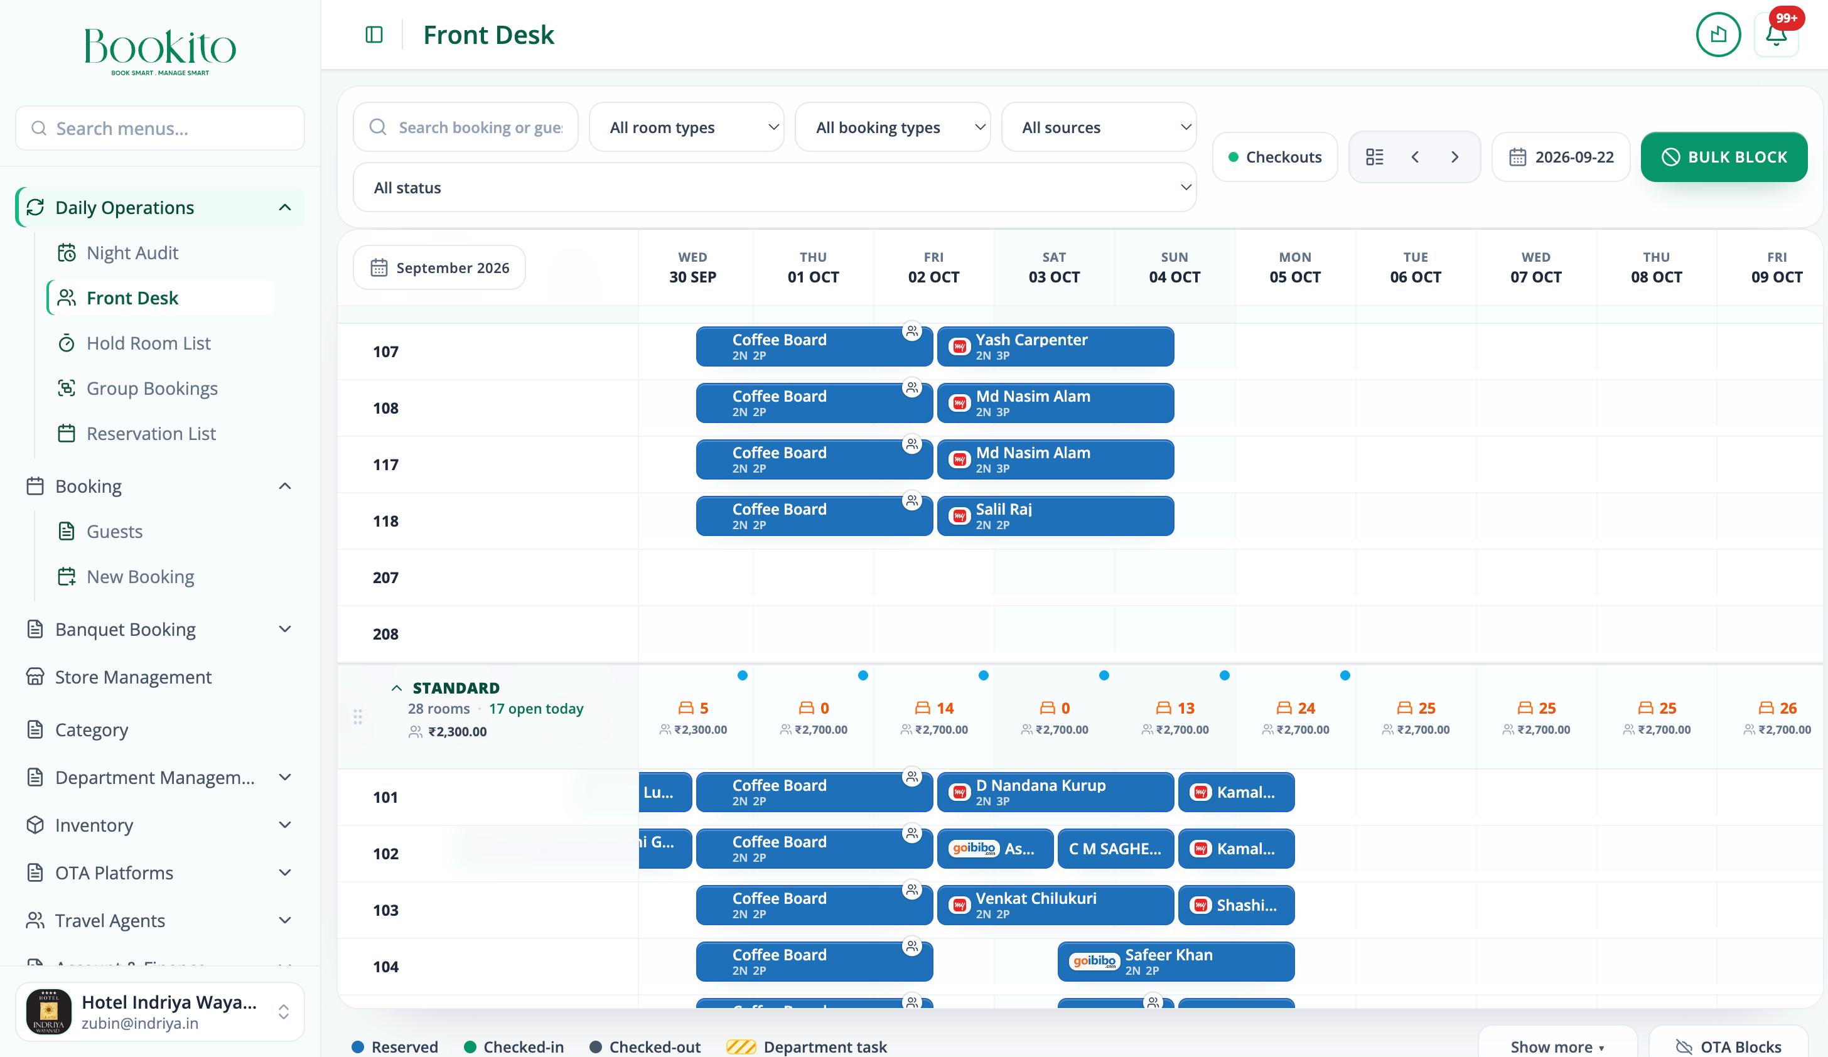This screenshot has width=1828, height=1057.
Task: Toggle the sidebar collapse icon
Action: pyautogui.click(x=374, y=34)
